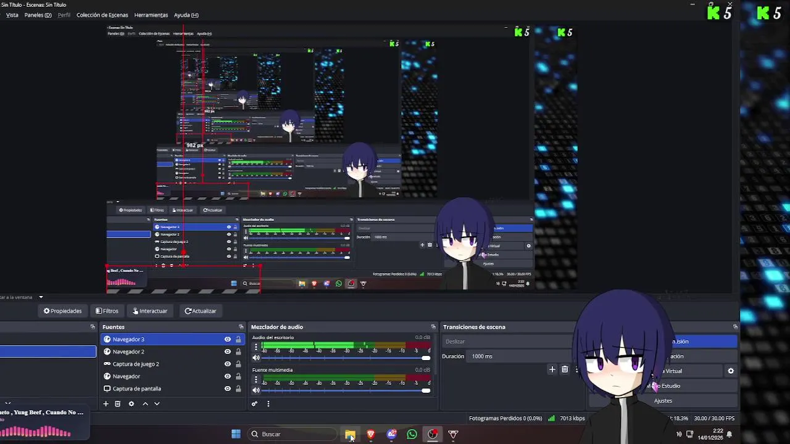This screenshot has height=444, width=790.
Task: Open OBS Studio taskbar icon
Action: pos(433,435)
